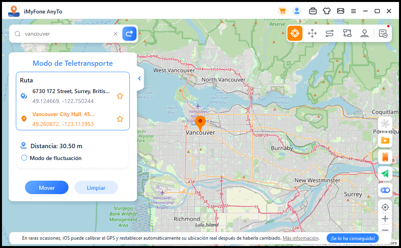Open the hamburger menu in title bar
The width and height of the screenshot is (401, 248).
tap(353, 11)
